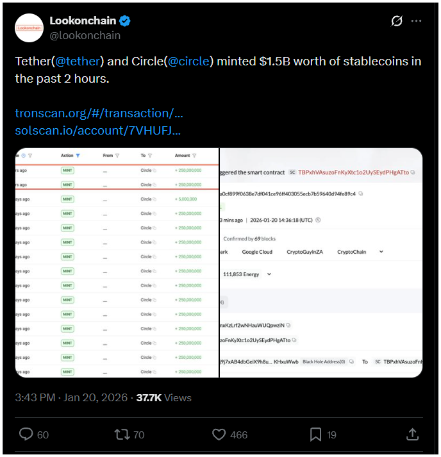This screenshot has width=441, height=457.
Task: Click the repost icon
Action: point(122,435)
